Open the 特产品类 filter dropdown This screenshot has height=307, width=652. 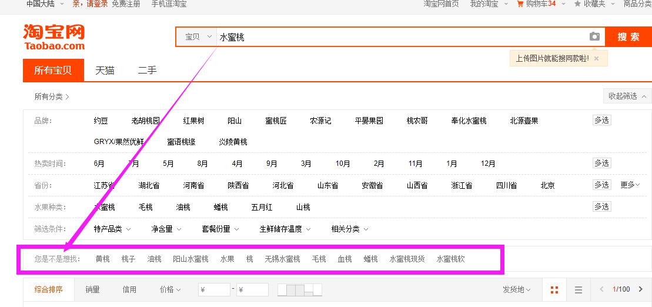pyautogui.click(x=112, y=229)
